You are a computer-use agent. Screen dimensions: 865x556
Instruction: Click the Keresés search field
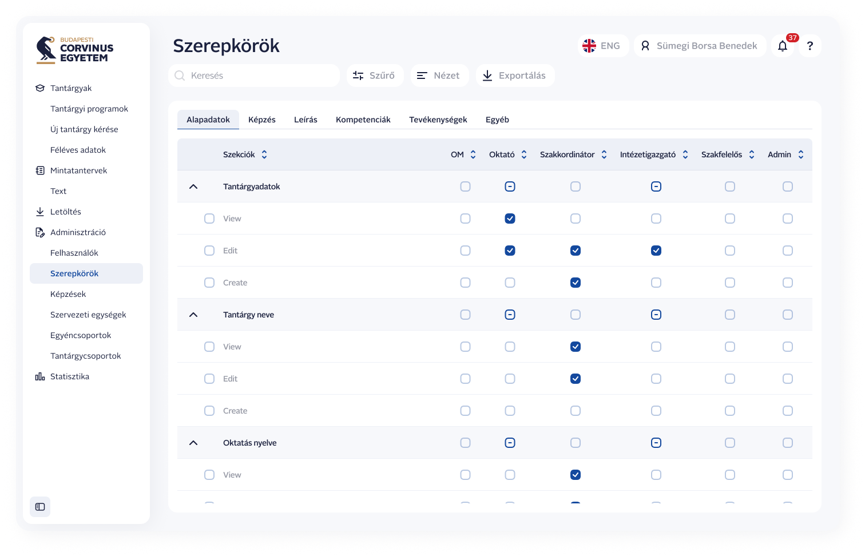(254, 76)
